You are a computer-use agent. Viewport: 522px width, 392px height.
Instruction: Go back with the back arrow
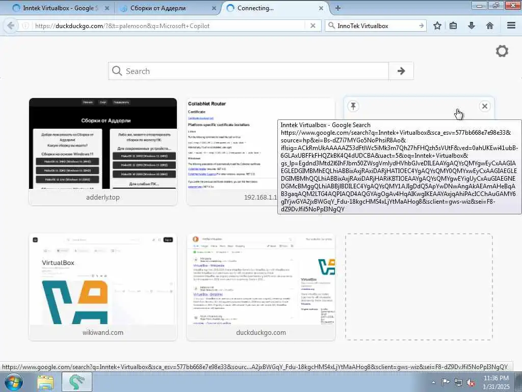(x=11, y=26)
